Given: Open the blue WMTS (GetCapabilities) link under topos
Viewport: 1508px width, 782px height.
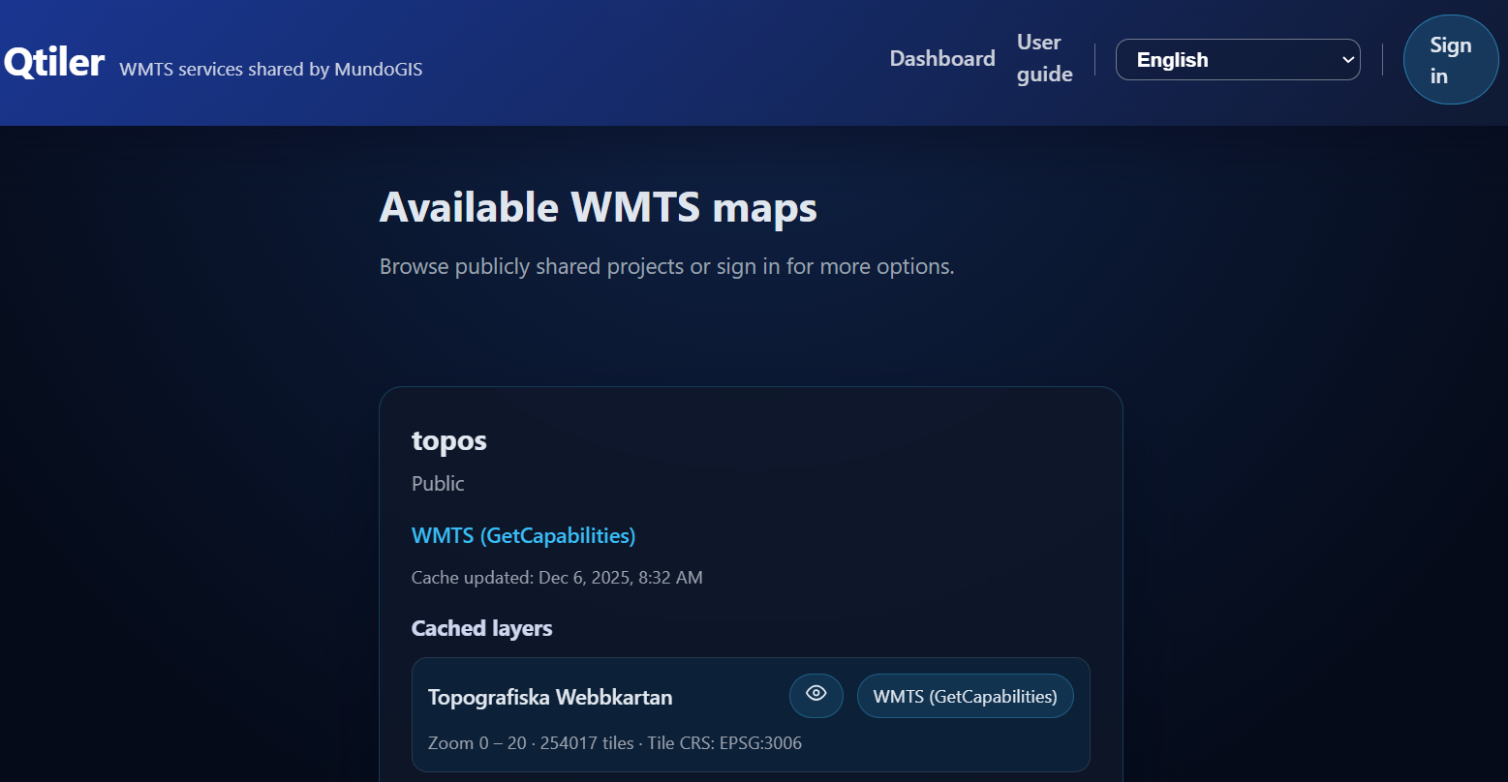Looking at the screenshot, I should click(523, 535).
